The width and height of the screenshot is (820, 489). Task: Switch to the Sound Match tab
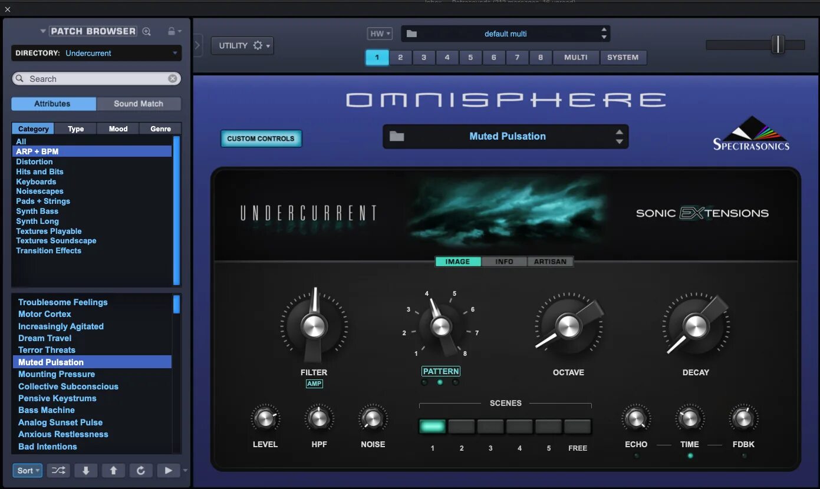139,104
